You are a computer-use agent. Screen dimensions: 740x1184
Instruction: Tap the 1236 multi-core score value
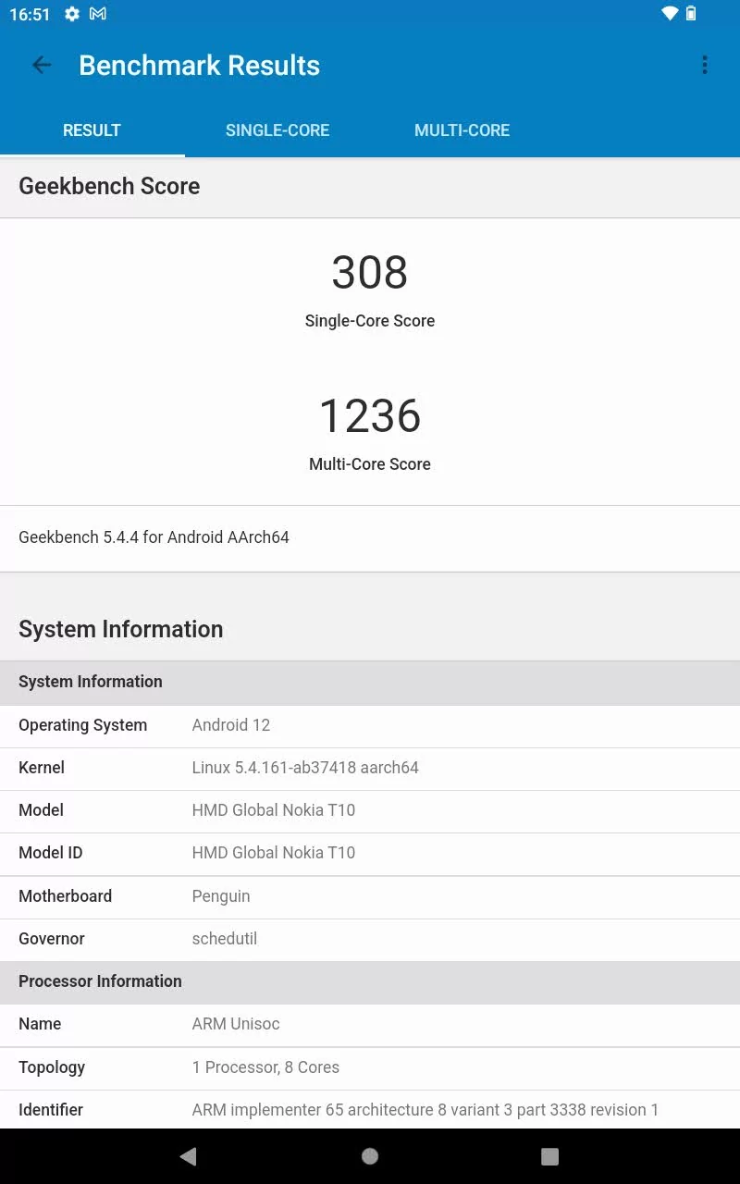point(370,415)
